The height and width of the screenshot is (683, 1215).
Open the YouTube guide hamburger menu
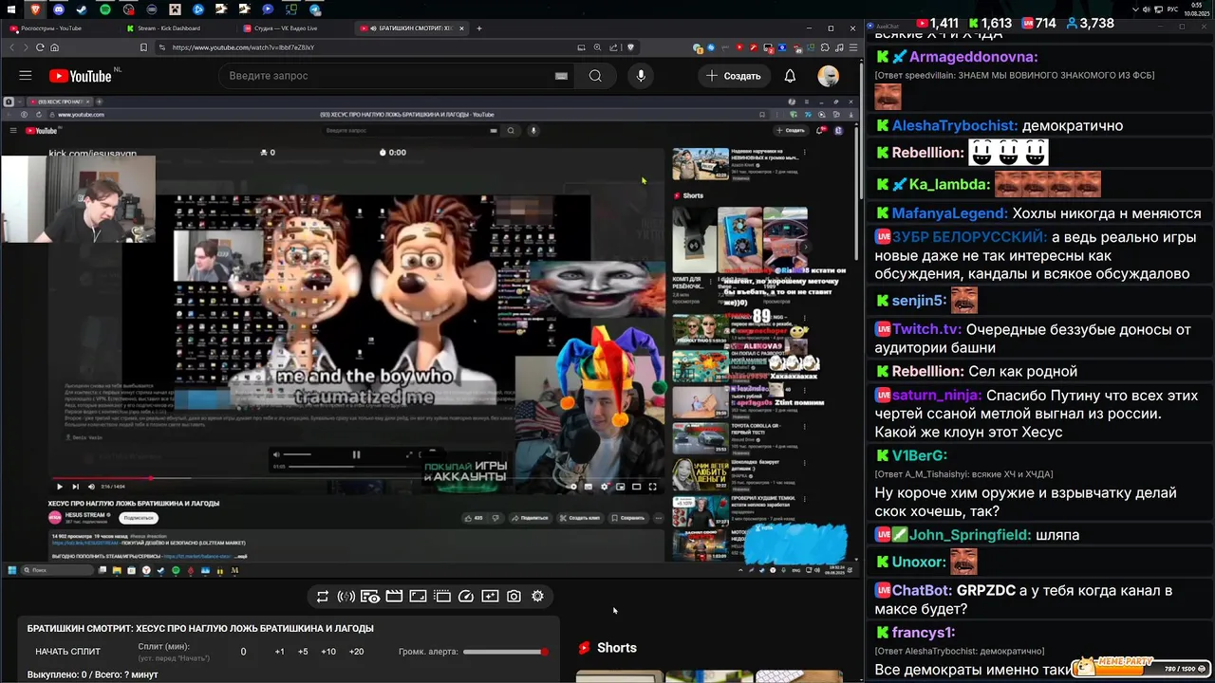(x=26, y=76)
